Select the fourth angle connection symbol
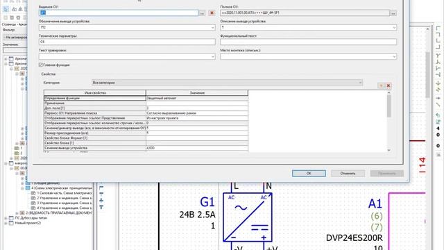 coord(438,47)
